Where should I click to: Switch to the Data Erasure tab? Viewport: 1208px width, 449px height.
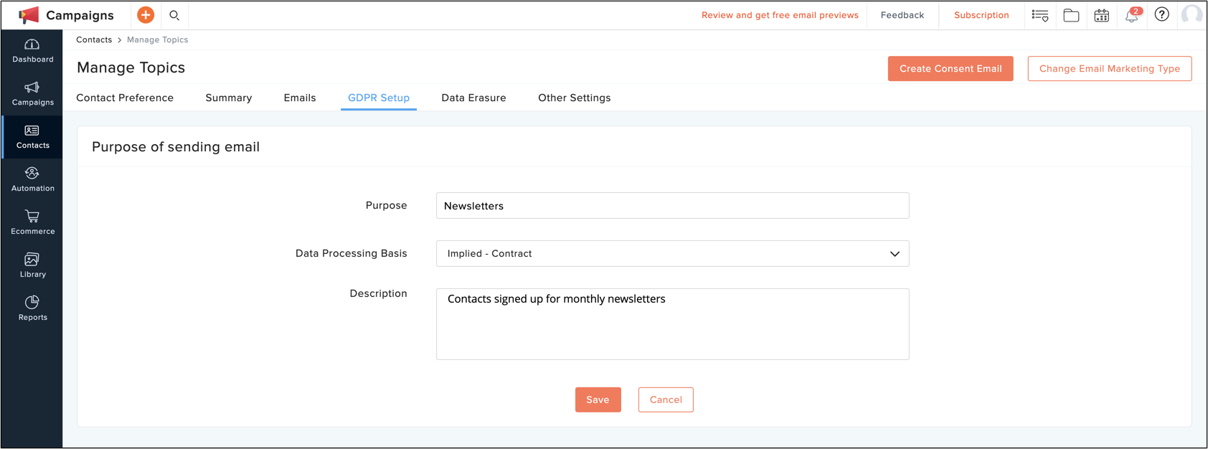tap(473, 98)
